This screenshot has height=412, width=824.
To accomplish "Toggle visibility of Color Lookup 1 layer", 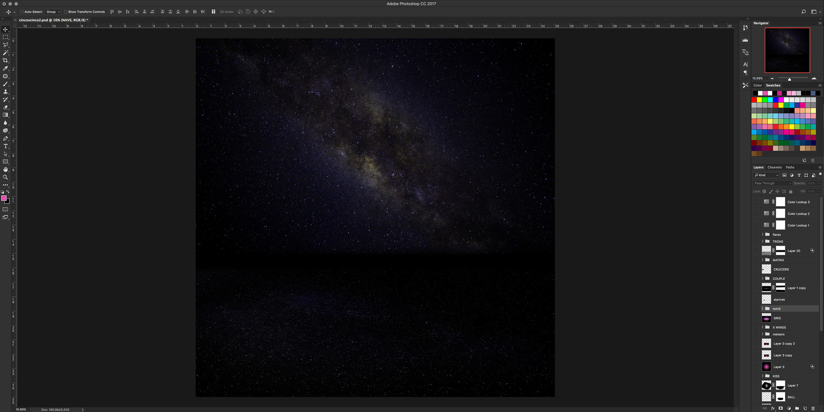I will (x=756, y=225).
